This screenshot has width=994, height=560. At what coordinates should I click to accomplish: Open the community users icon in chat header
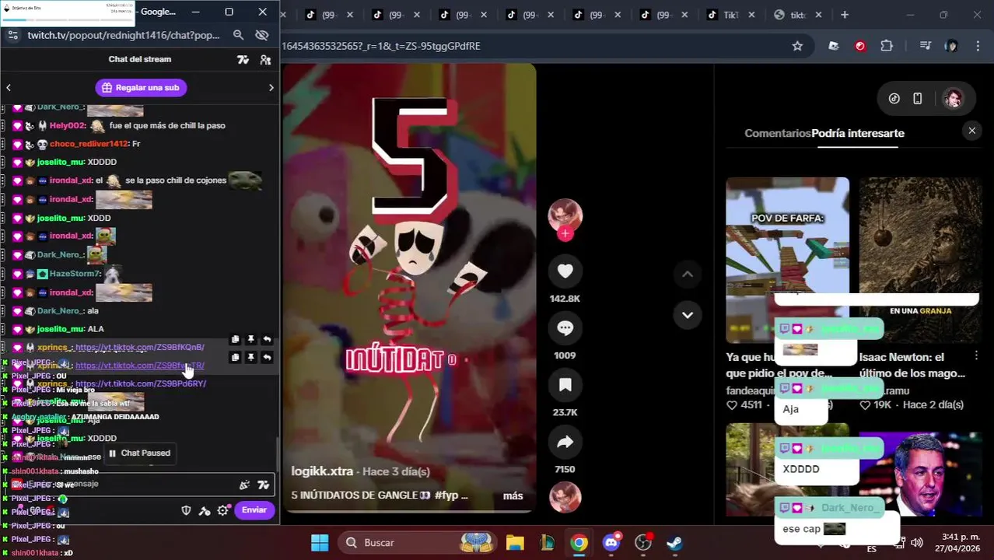pos(265,60)
